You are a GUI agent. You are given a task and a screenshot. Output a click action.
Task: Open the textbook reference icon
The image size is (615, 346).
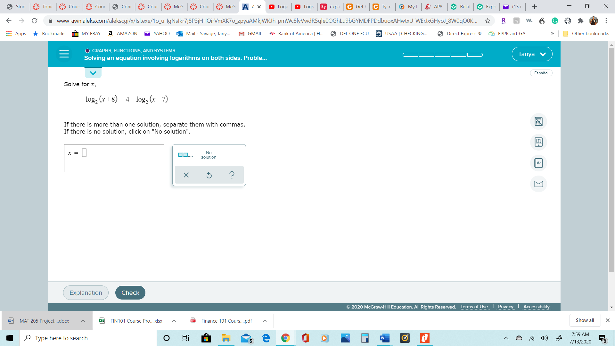[538, 142]
